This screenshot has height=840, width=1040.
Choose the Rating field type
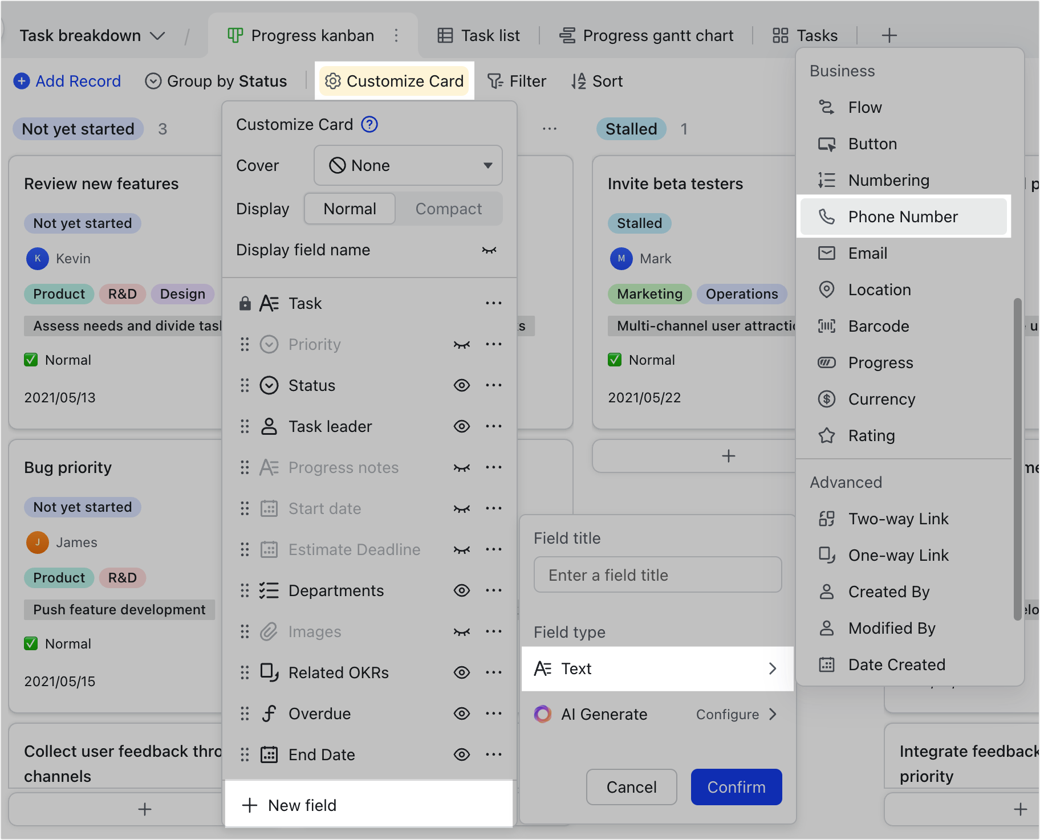(871, 435)
